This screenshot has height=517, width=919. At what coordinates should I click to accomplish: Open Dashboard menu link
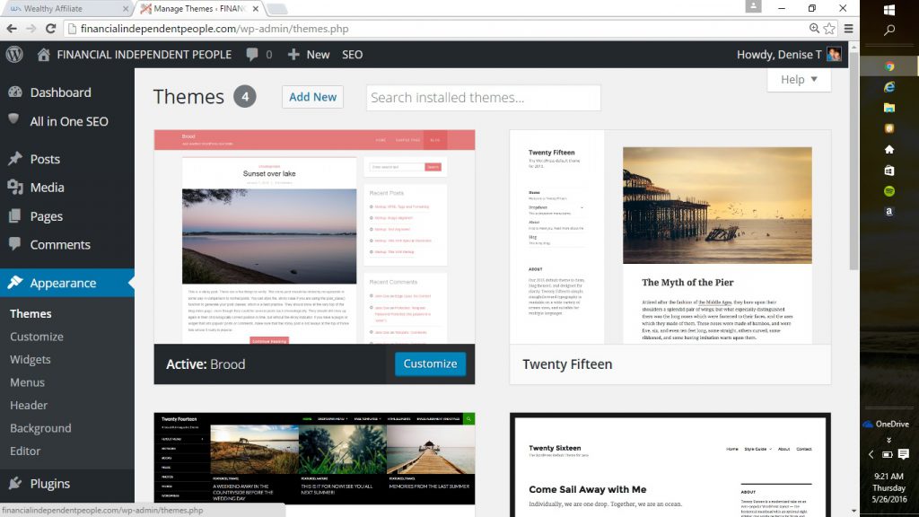pyautogui.click(x=60, y=92)
